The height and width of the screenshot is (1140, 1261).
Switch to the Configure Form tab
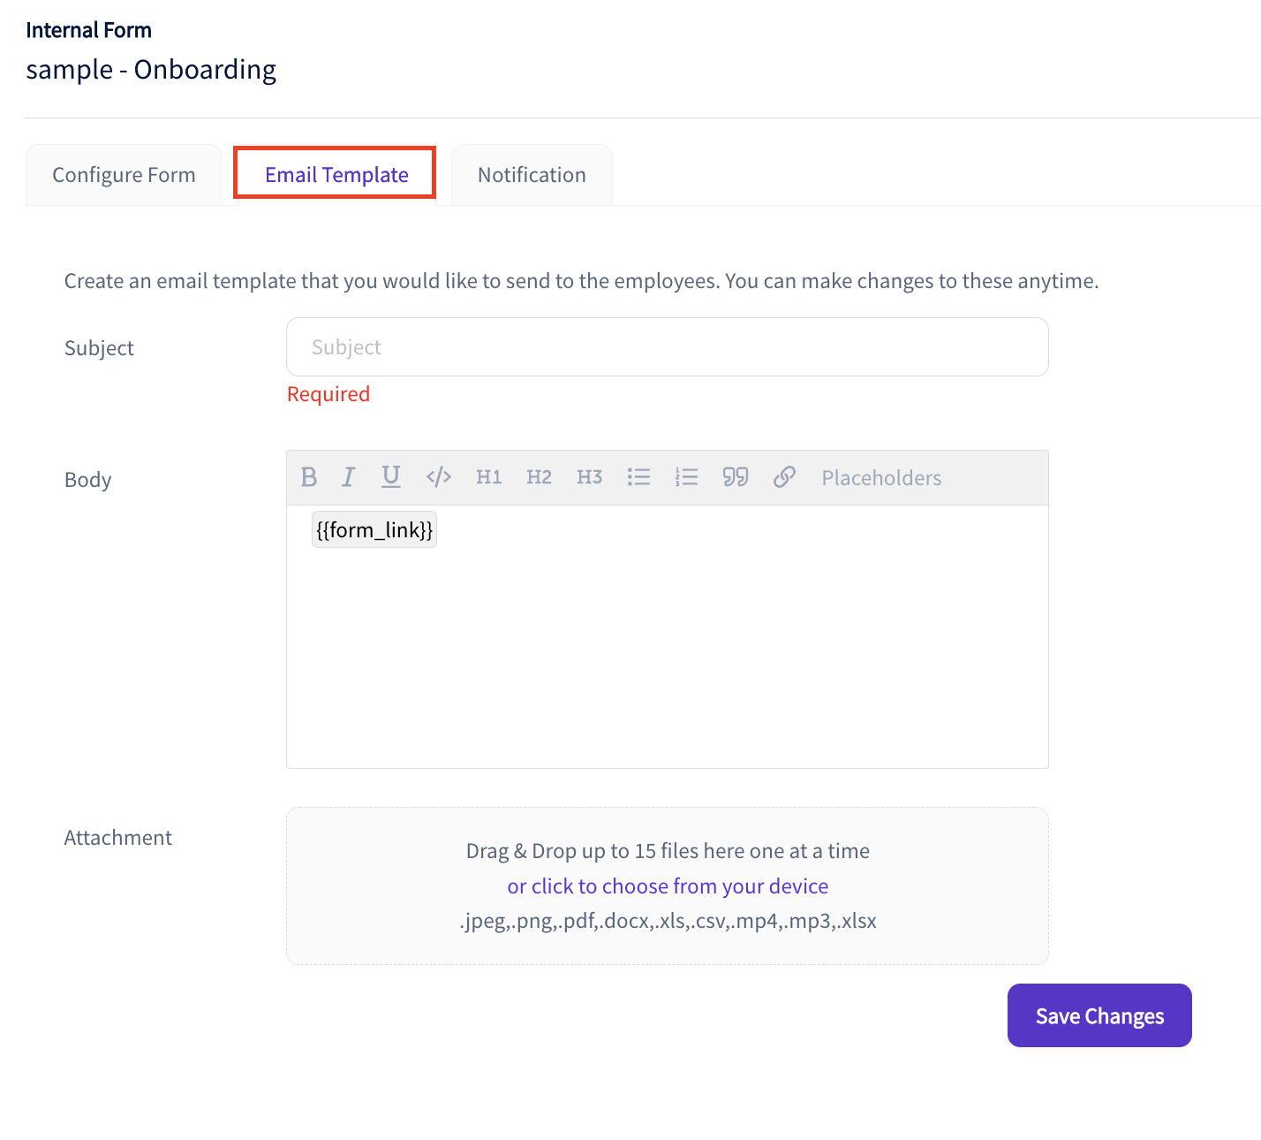[124, 175]
